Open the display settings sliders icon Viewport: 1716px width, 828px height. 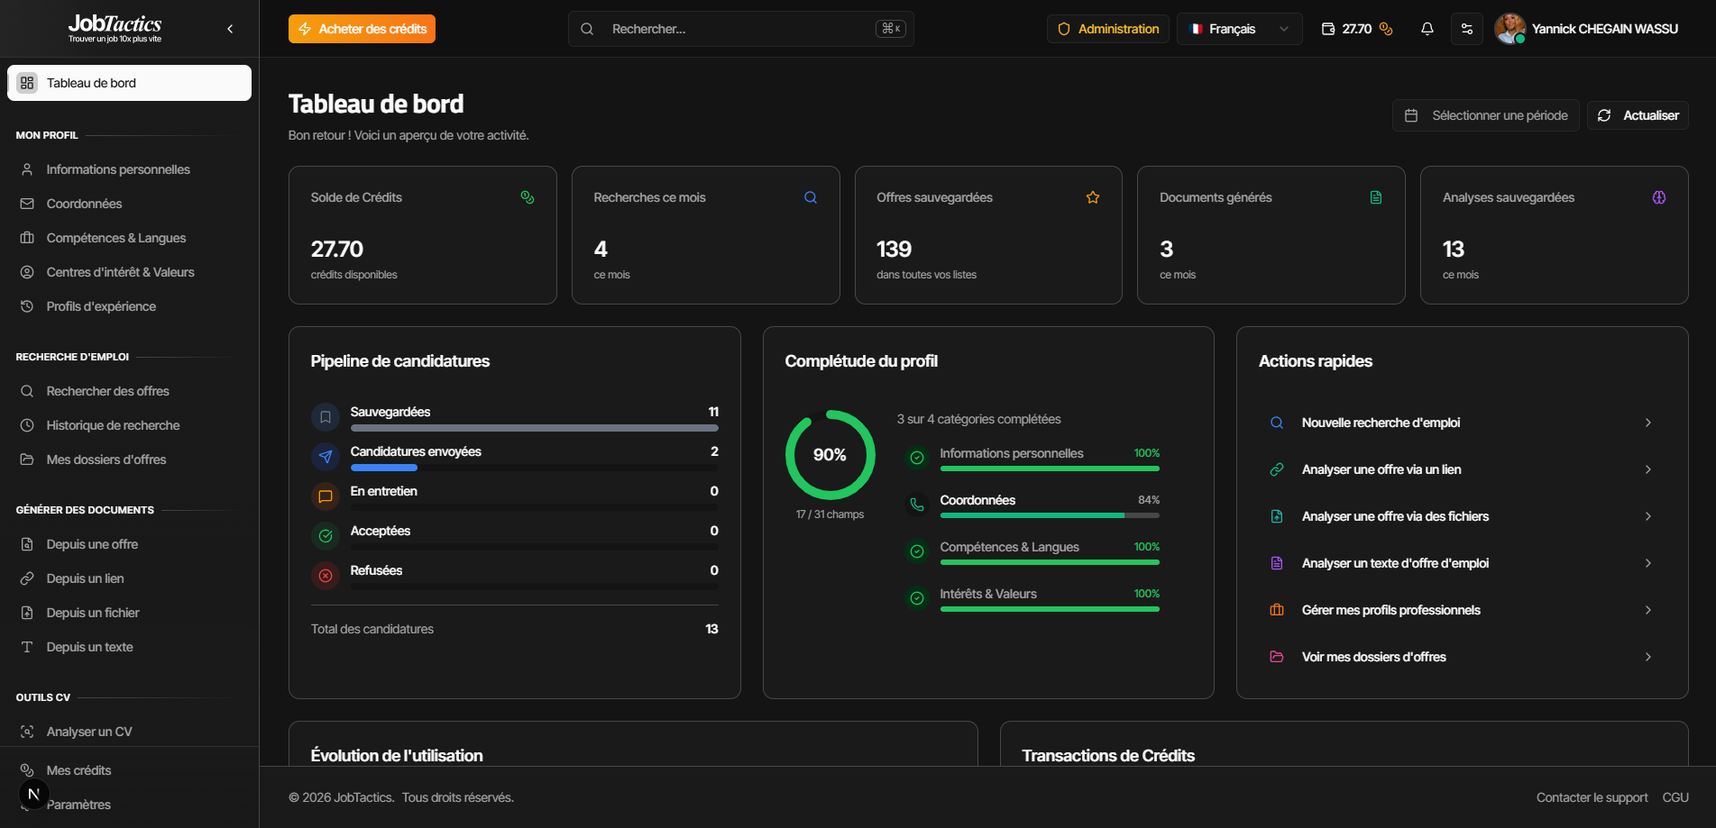click(x=1467, y=29)
